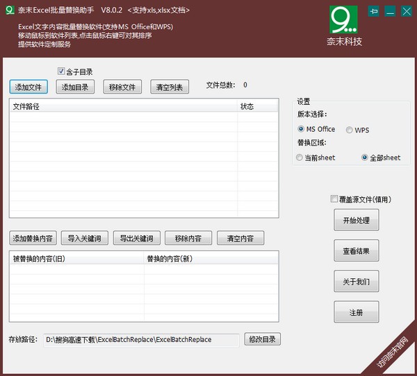Viewport: 417px width, 376px height.
Task: Toggle the 含子目录 checkbox
Action: (x=61, y=71)
